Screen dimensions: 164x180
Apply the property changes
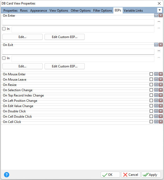[151, 175]
